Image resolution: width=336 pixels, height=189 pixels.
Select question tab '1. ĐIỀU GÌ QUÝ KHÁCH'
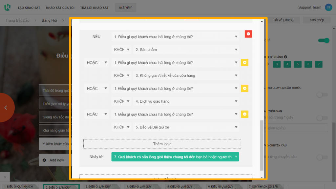point(20,186)
